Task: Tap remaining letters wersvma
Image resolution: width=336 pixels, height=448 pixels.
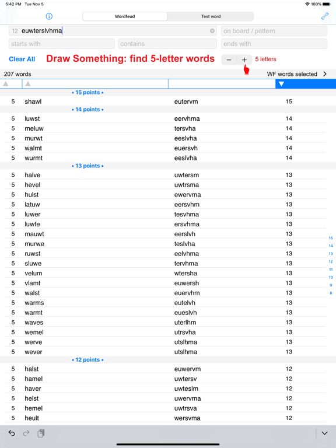Action: tap(187, 418)
